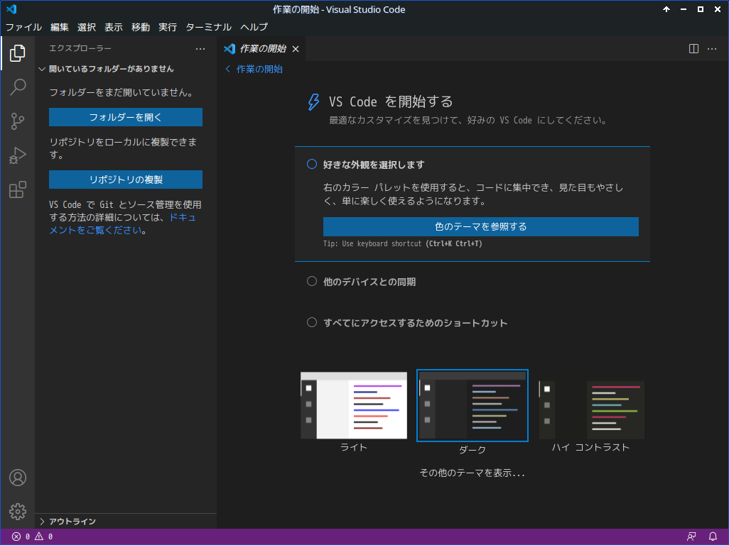Click the VS Code を開始する heading
Image resolution: width=729 pixels, height=545 pixels.
click(x=391, y=101)
